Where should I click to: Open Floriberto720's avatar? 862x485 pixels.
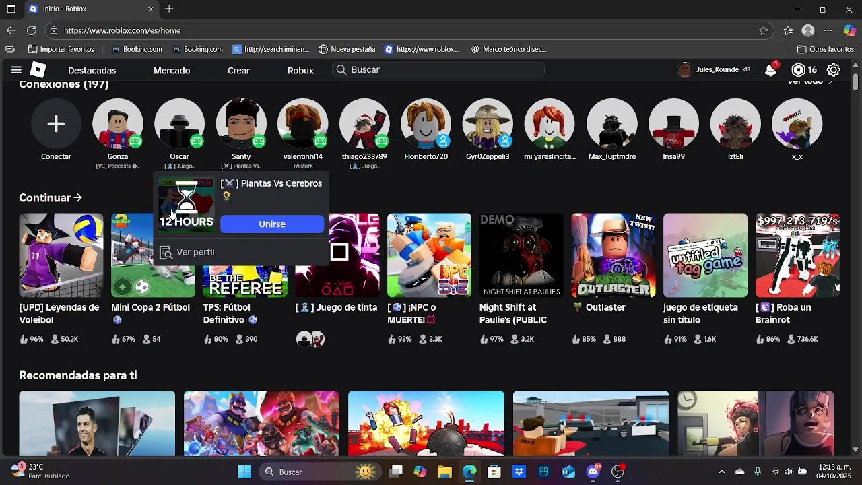click(x=426, y=123)
